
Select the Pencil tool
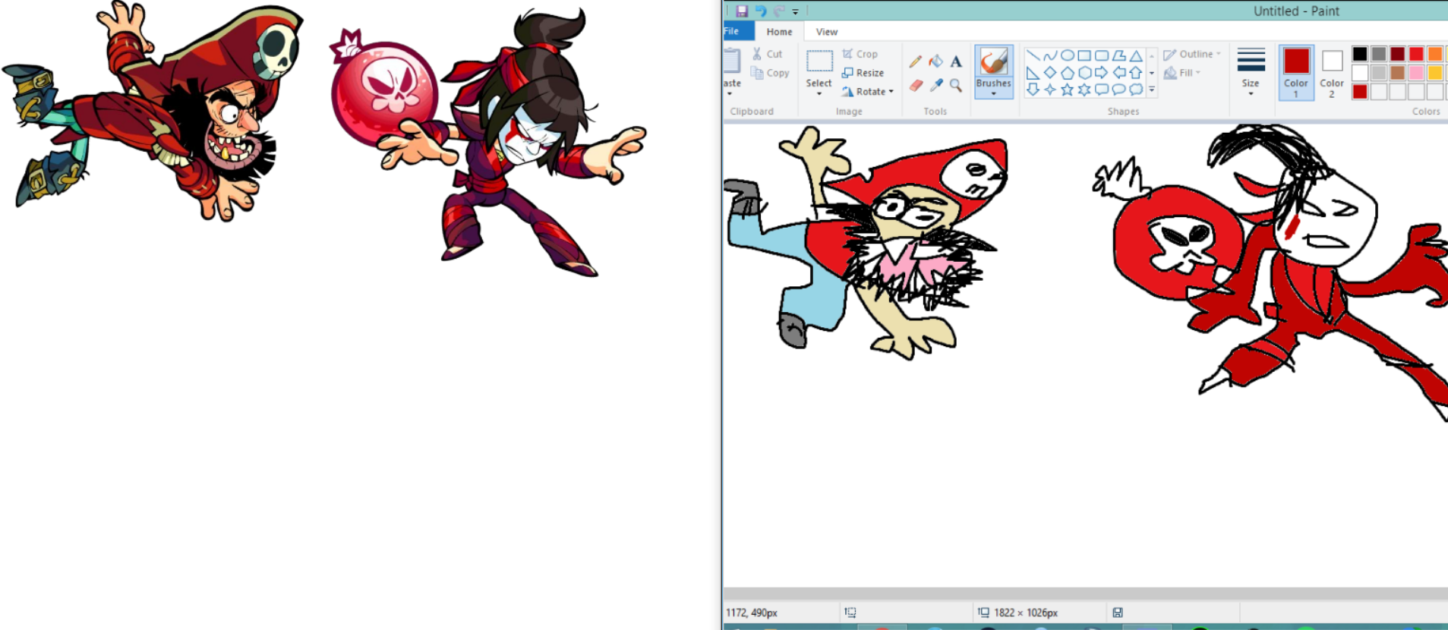pos(916,61)
